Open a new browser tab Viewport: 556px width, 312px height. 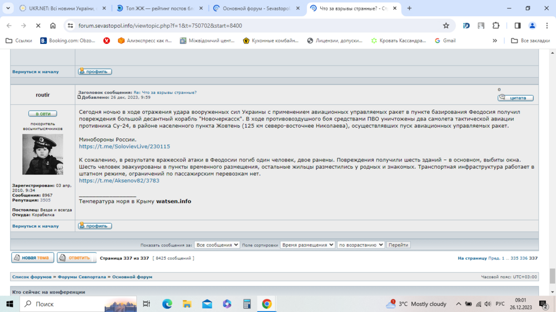409,8
